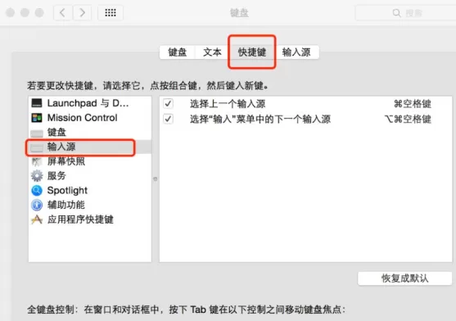This screenshot has height=321, width=456.
Task: Click the search magnifier icon
Action: 396,13
